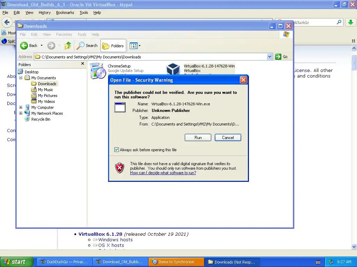Click Mypal browser back arrow button
The width and height of the screenshot is (357, 267).
[x=7, y=22]
